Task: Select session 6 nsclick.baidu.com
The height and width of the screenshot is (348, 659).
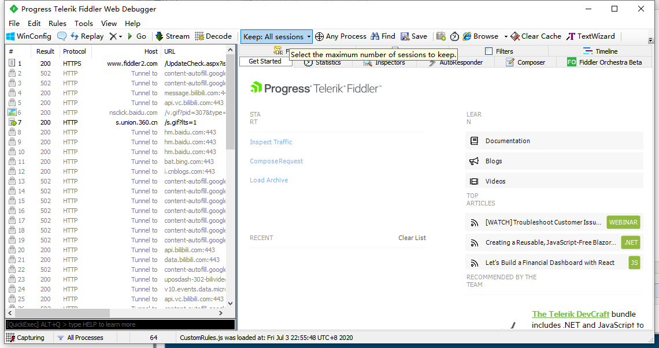Action: 116,113
